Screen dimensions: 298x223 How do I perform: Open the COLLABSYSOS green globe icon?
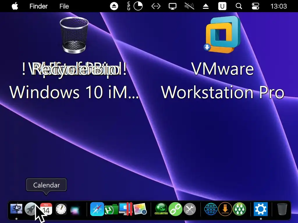click(161, 209)
